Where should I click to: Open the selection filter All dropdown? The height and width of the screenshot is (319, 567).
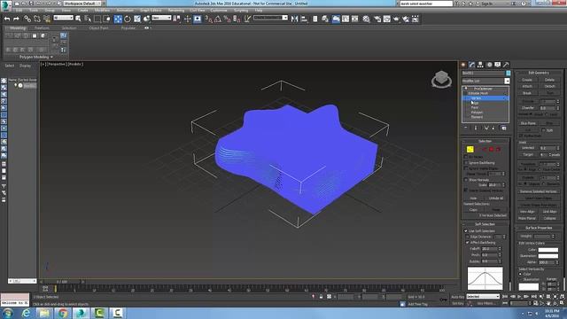[64, 18]
